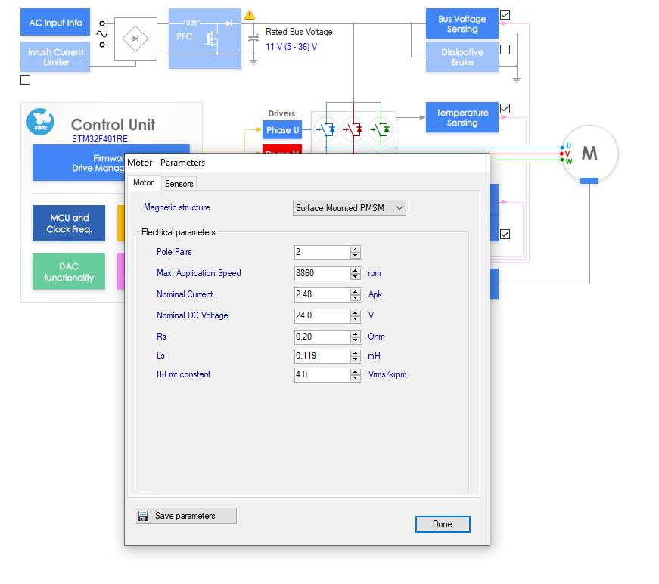
Task: Decrease Max. Application Speed value
Action: (x=356, y=276)
